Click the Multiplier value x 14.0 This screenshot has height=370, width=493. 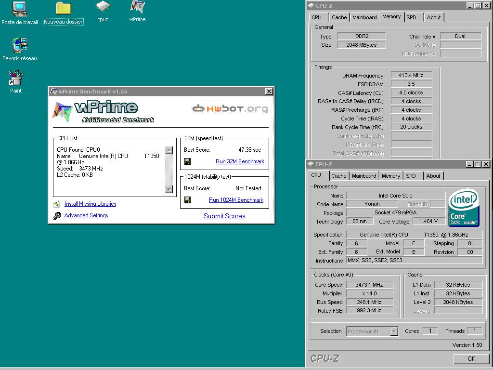pos(369,293)
